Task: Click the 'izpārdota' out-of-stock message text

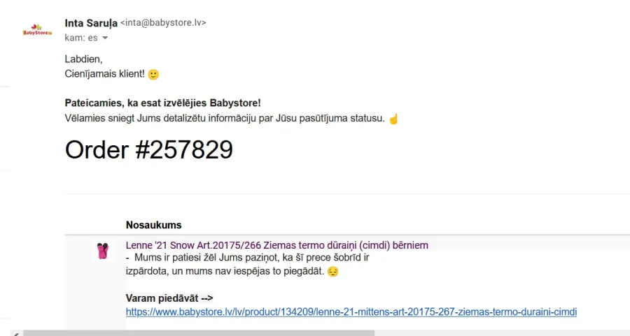Action: pos(147,272)
